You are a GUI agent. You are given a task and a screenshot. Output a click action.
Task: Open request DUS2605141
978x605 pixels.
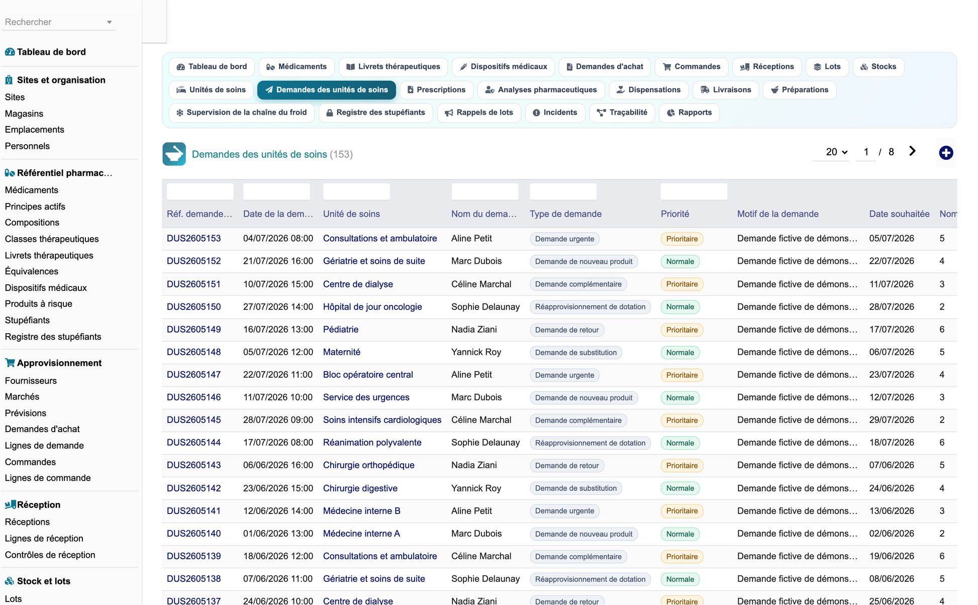(x=193, y=511)
